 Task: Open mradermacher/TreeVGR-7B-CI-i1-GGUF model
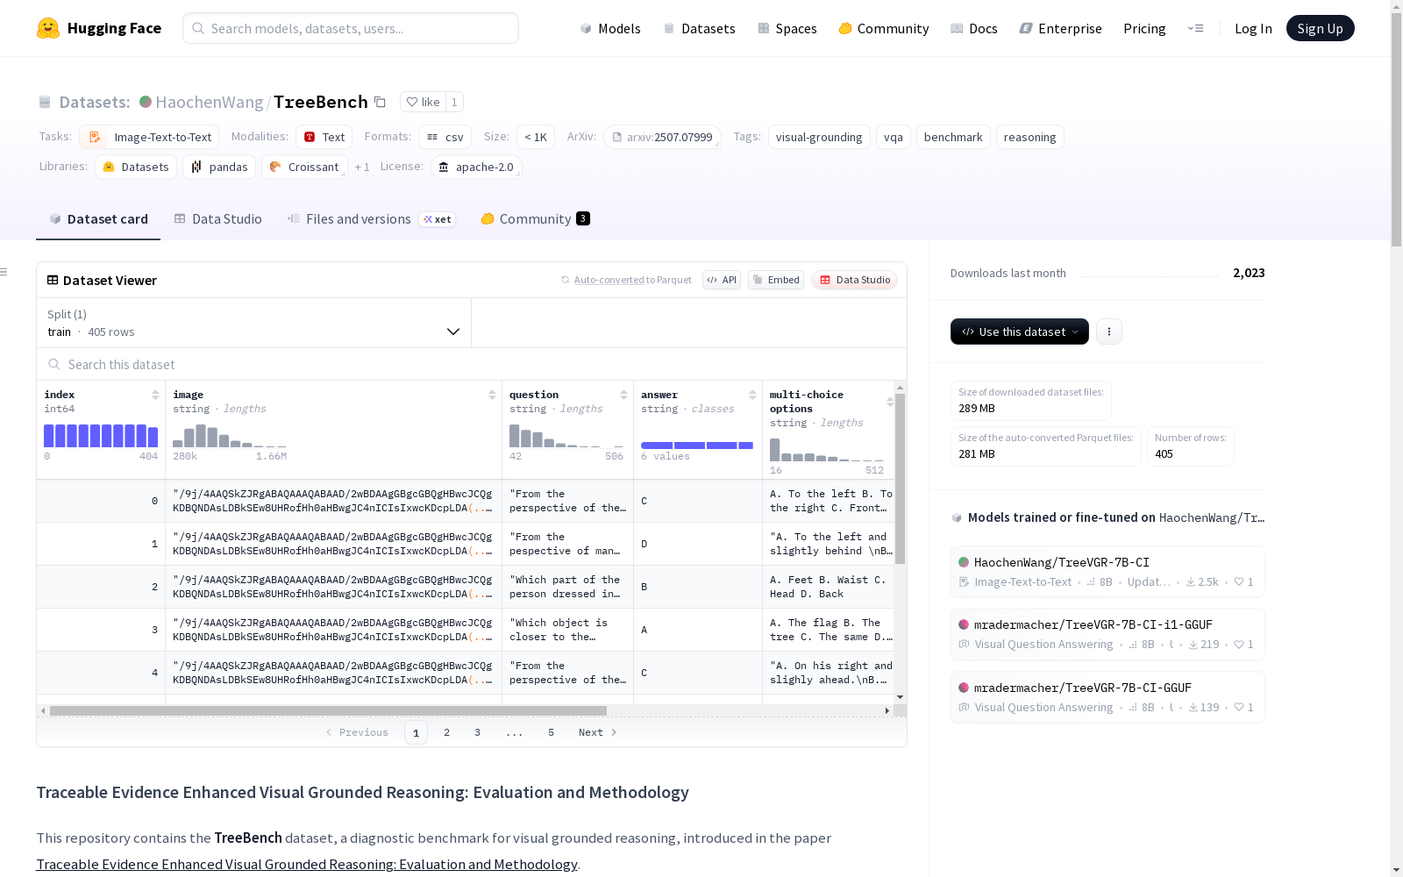(1107, 634)
